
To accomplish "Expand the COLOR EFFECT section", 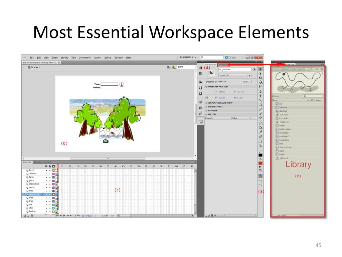I will (x=206, y=107).
